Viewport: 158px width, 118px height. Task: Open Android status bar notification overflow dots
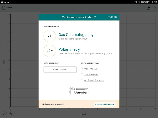pyautogui.click(x=12, y=2)
